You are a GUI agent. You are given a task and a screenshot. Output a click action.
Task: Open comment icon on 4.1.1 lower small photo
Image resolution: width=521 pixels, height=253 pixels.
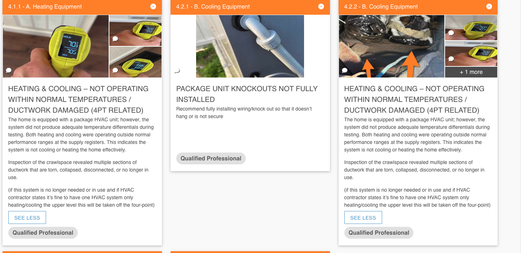point(115,71)
